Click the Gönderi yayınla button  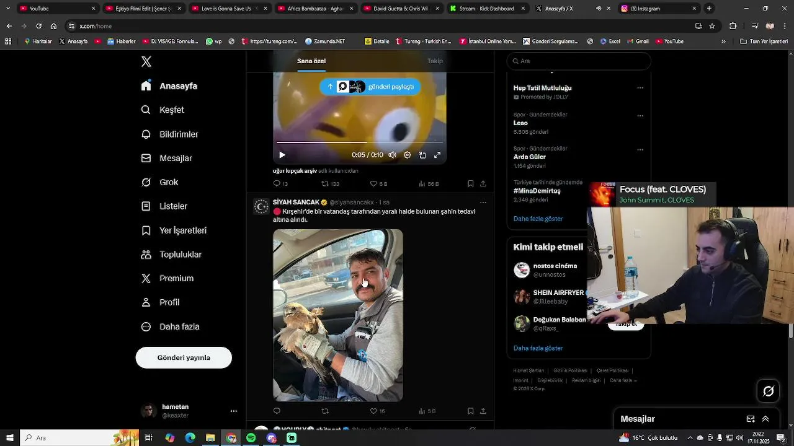click(184, 357)
